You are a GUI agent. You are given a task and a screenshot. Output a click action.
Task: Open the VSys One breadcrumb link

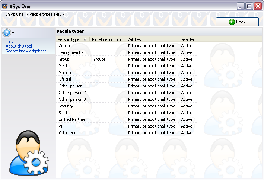[x=14, y=15]
